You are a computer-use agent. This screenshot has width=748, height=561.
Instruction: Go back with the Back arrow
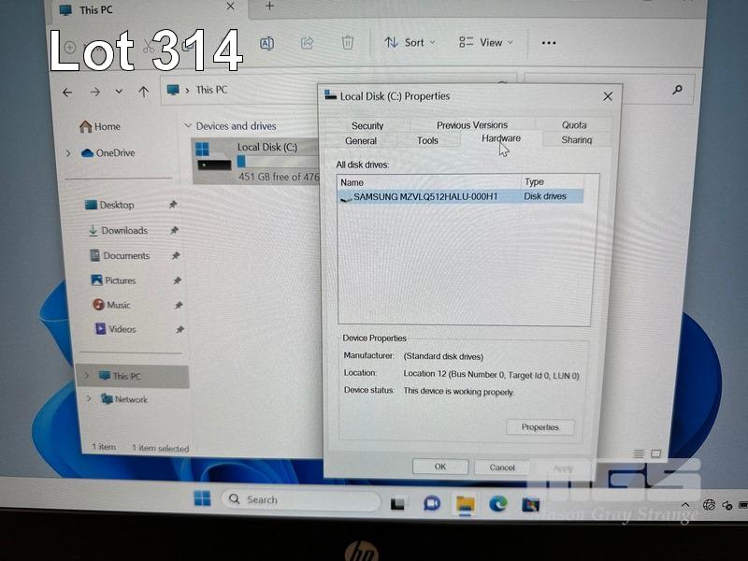(67, 92)
